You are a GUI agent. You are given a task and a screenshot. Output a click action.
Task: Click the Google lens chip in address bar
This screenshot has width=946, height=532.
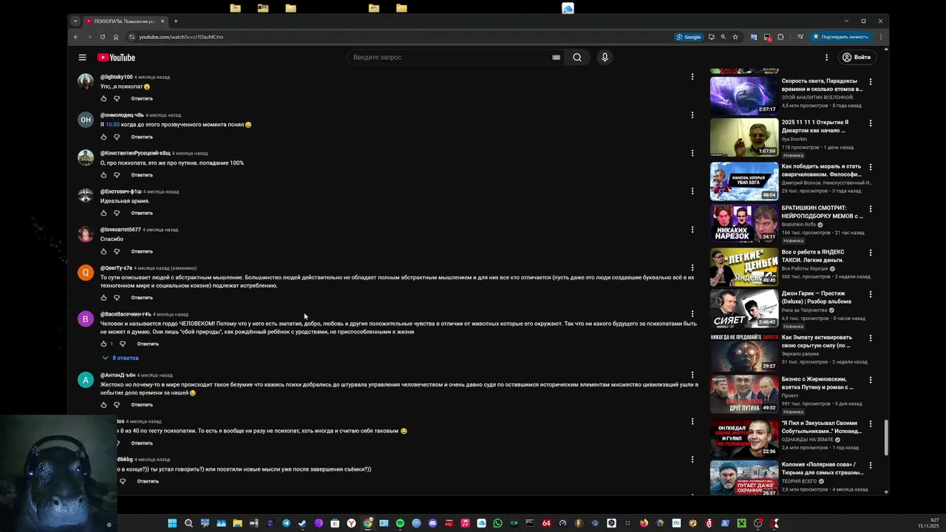[688, 37]
